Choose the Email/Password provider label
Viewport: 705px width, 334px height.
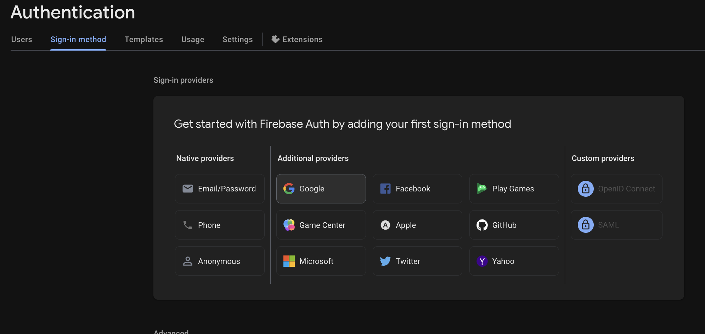pos(227,189)
